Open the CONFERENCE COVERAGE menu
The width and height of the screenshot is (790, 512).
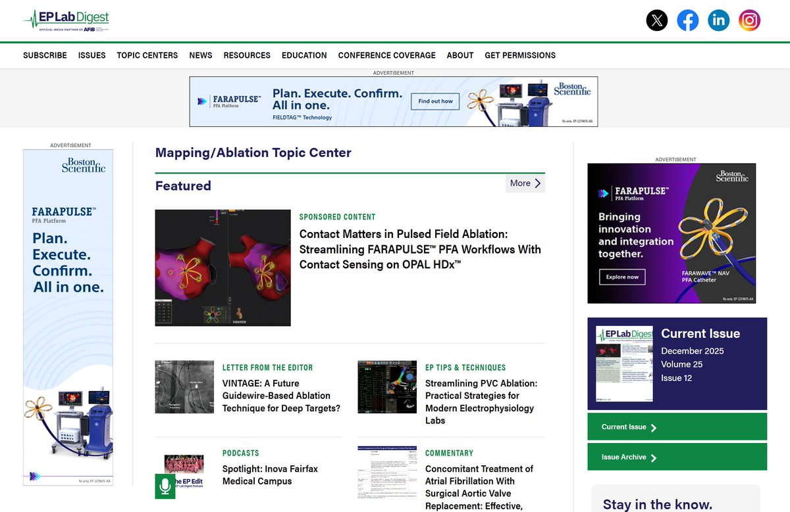point(387,55)
